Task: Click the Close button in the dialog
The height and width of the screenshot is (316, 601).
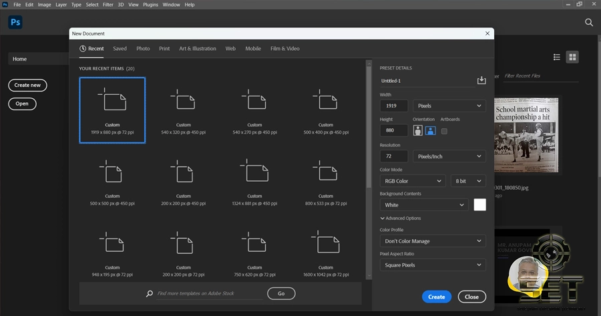Action: (472, 297)
